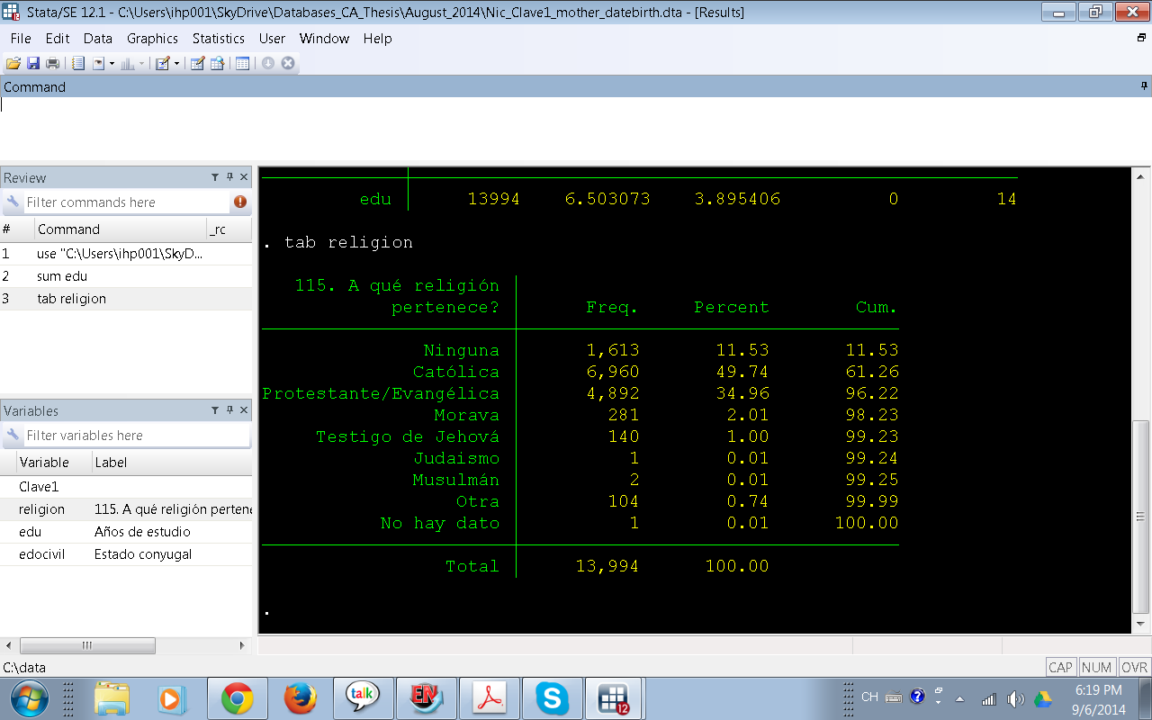1152x720 pixels.
Task: Select the edocivil variable
Action: point(126,554)
